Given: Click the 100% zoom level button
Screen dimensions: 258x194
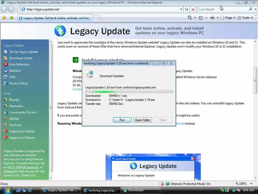Looking at the screenshot, I should click(x=241, y=184).
